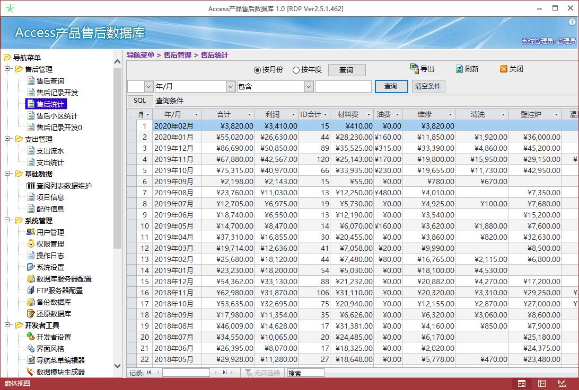The width and height of the screenshot is (579, 390).
Task: Select the 开发者工具 menu group
Action: click(42, 325)
